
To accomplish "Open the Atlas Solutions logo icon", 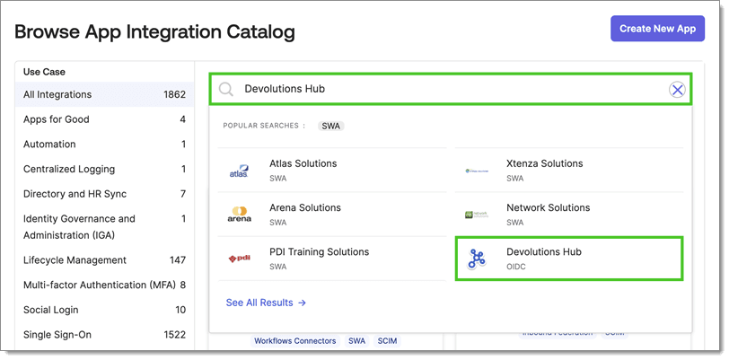I will tap(240, 171).
